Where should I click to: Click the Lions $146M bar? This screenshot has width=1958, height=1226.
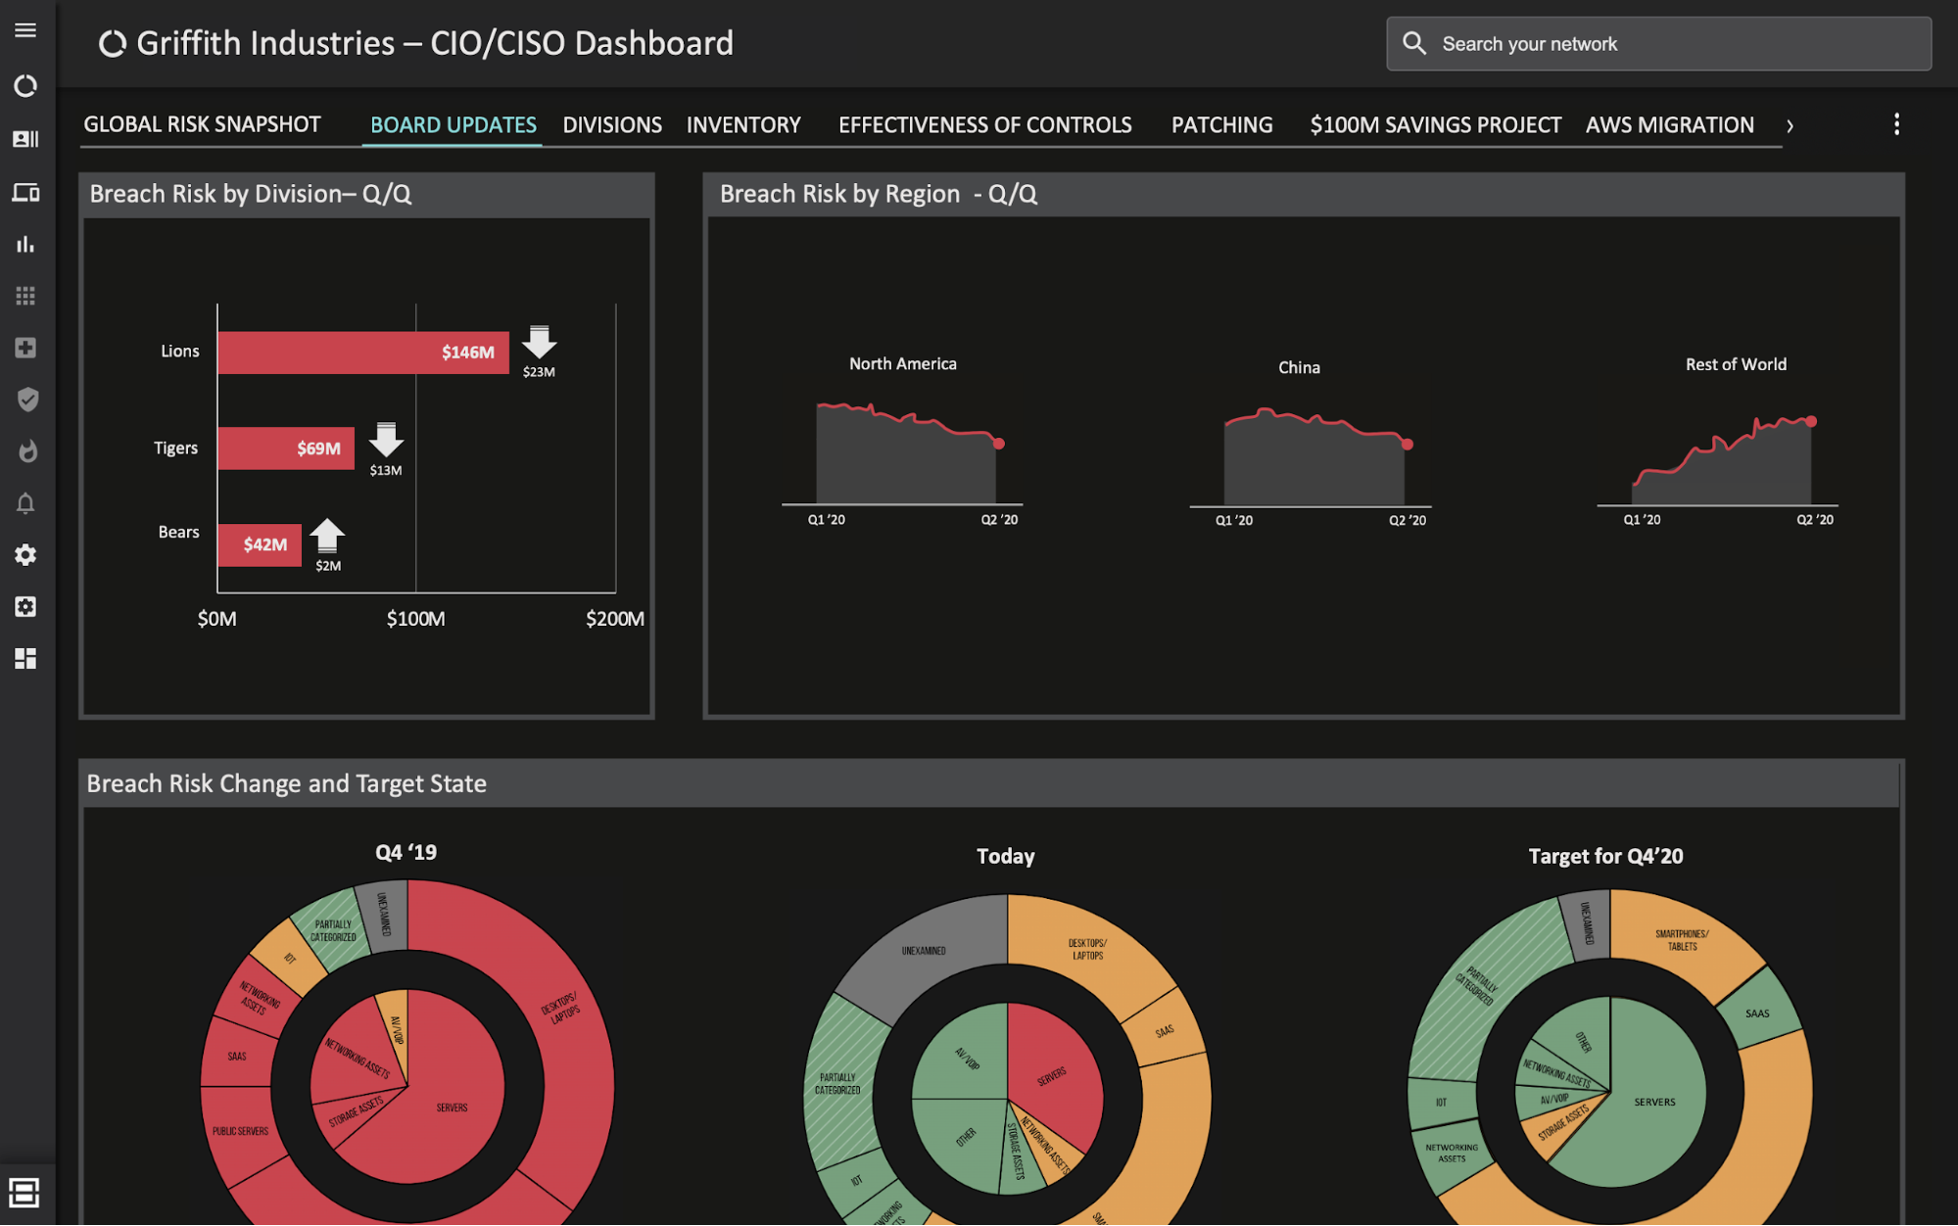click(363, 353)
